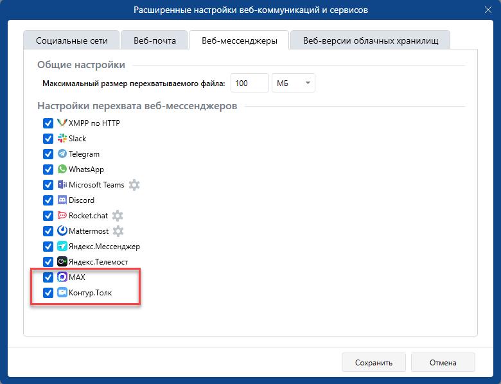Image resolution: width=501 pixels, height=384 pixels.
Task: Select the Веб-версии облачных хранилищ tab
Action: [x=370, y=40]
